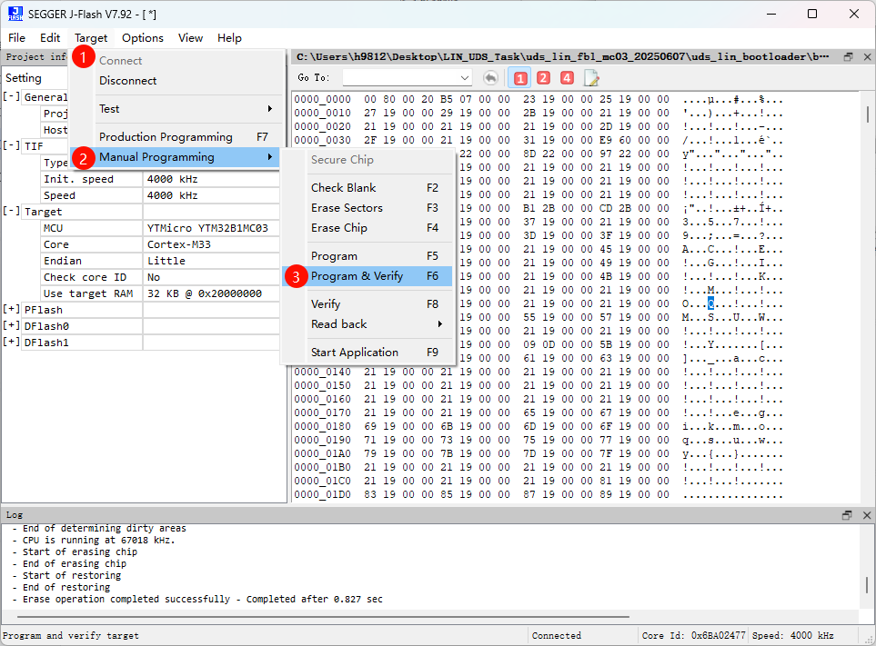The width and height of the screenshot is (876, 646).
Task: Expand the DFlash1 group
Action: coord(11,342)
